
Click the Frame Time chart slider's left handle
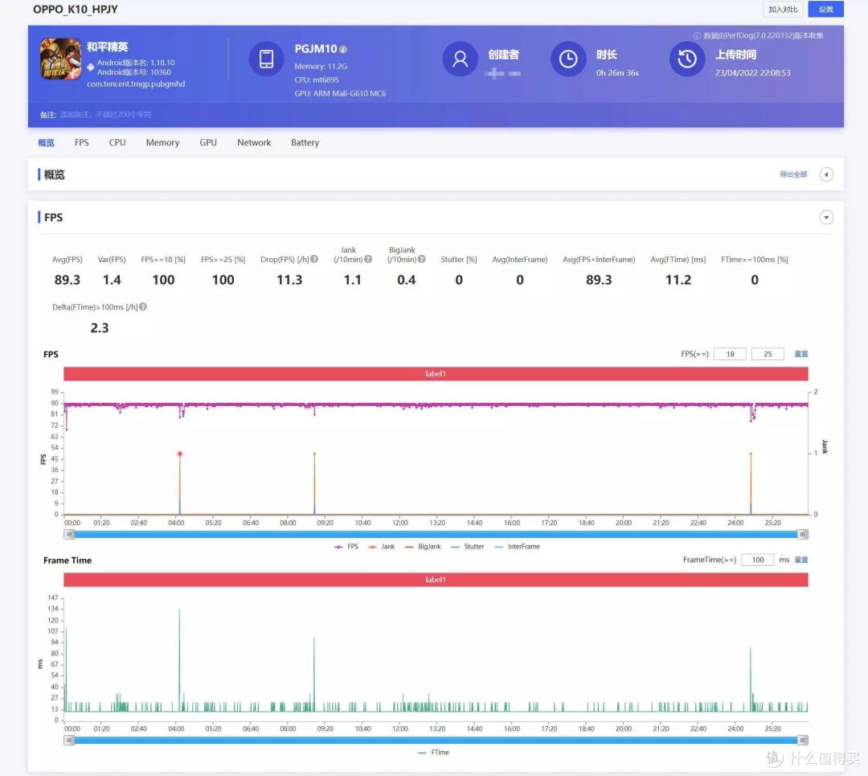click(69, 741)
